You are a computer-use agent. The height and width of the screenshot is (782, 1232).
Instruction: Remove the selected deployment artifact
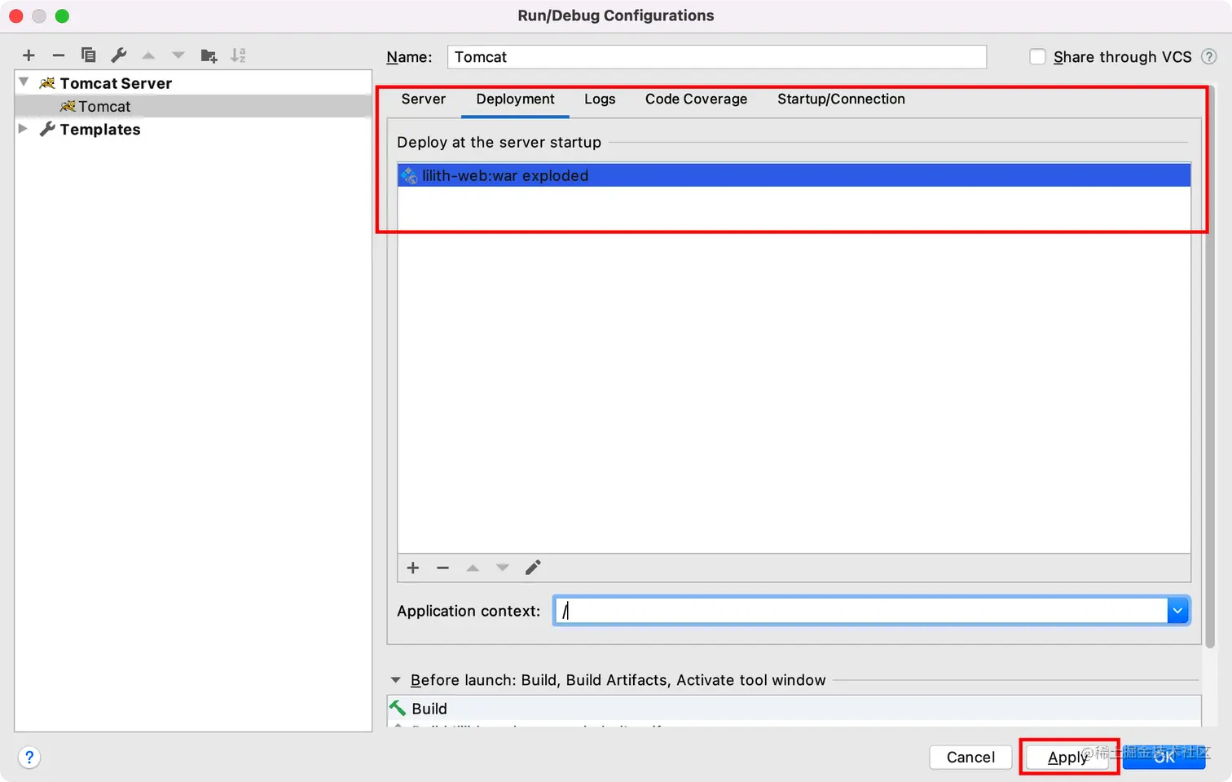tap(443, 568)
